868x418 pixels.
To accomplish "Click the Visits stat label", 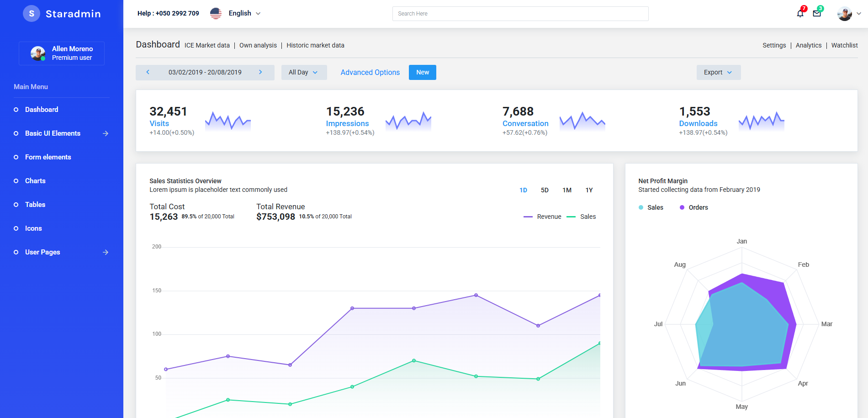I will pyautogui.click(x=159, y=123).
